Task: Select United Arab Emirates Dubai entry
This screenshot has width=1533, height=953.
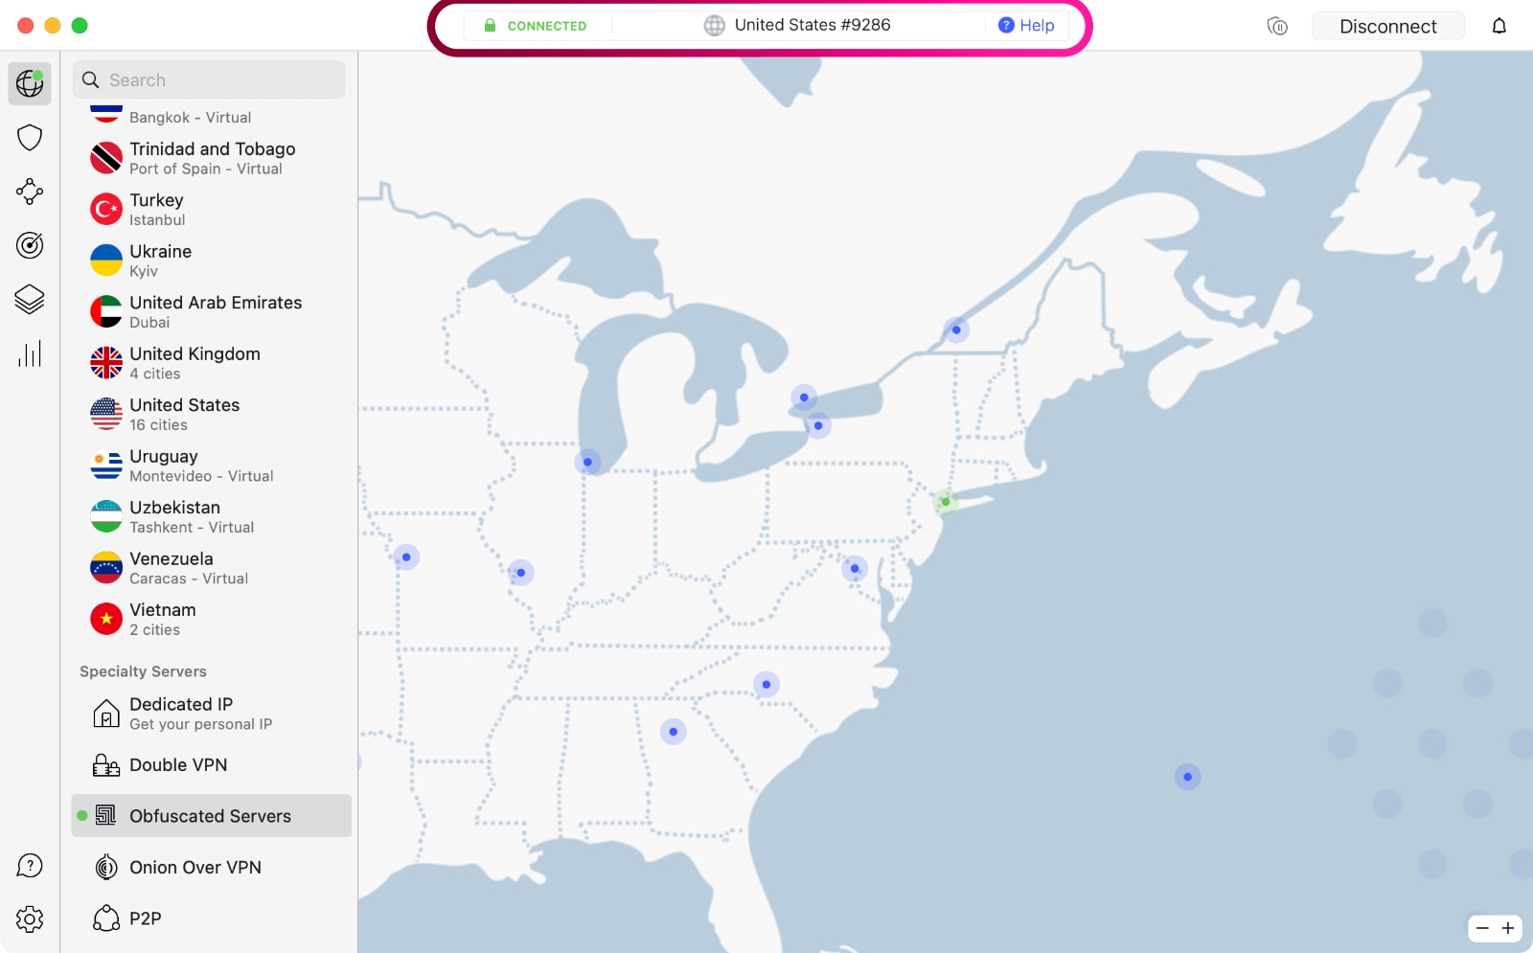Action: pos(211,311)
